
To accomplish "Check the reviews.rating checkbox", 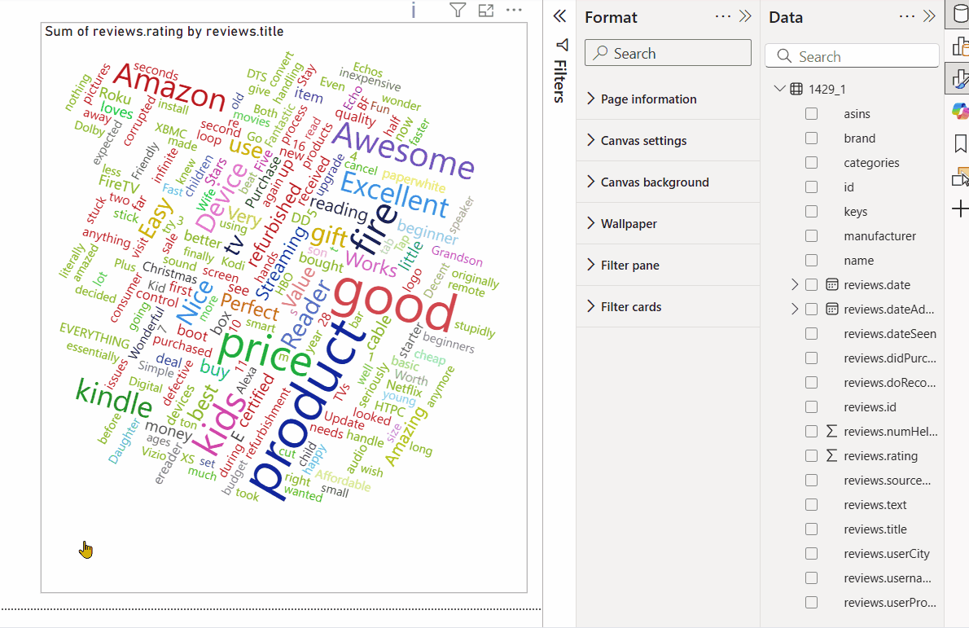I will (x=811, y=455).
